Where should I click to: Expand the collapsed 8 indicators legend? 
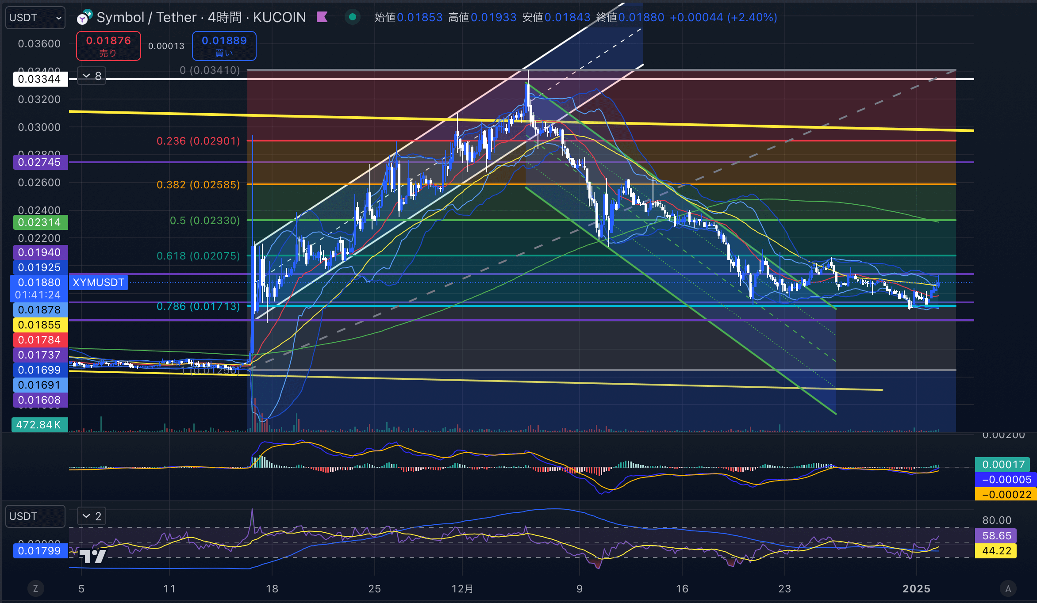coord(92,76)
